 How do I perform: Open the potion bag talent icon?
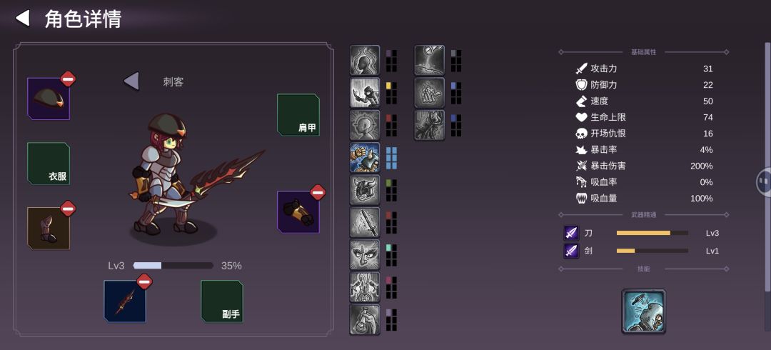click(x=365, y=319)
